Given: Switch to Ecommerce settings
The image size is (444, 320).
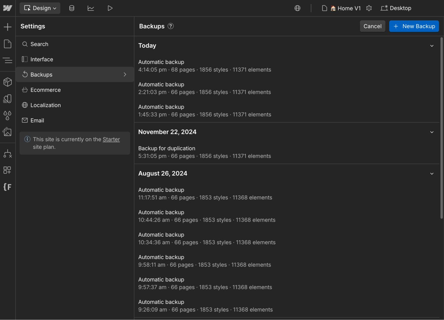Looking at the screenshot, I should [45, 90].
